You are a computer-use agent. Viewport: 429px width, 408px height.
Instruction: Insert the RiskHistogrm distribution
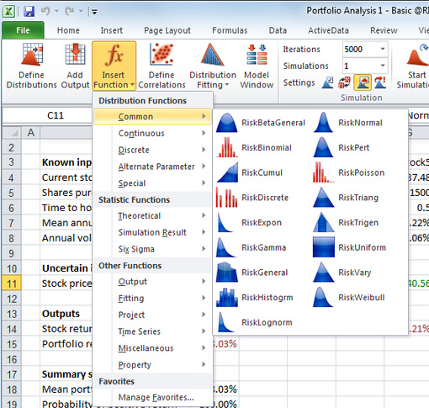click(255, 297)
